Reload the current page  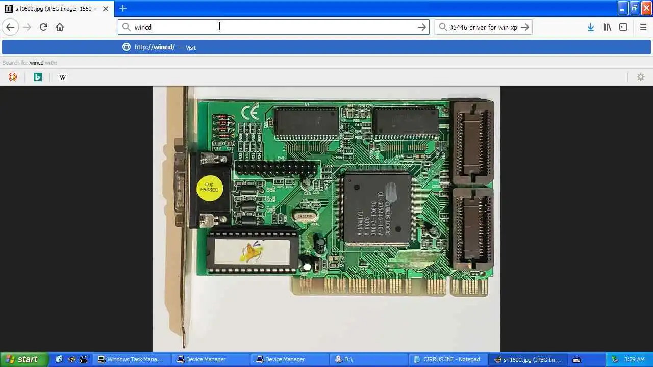(x=43, y=27)
